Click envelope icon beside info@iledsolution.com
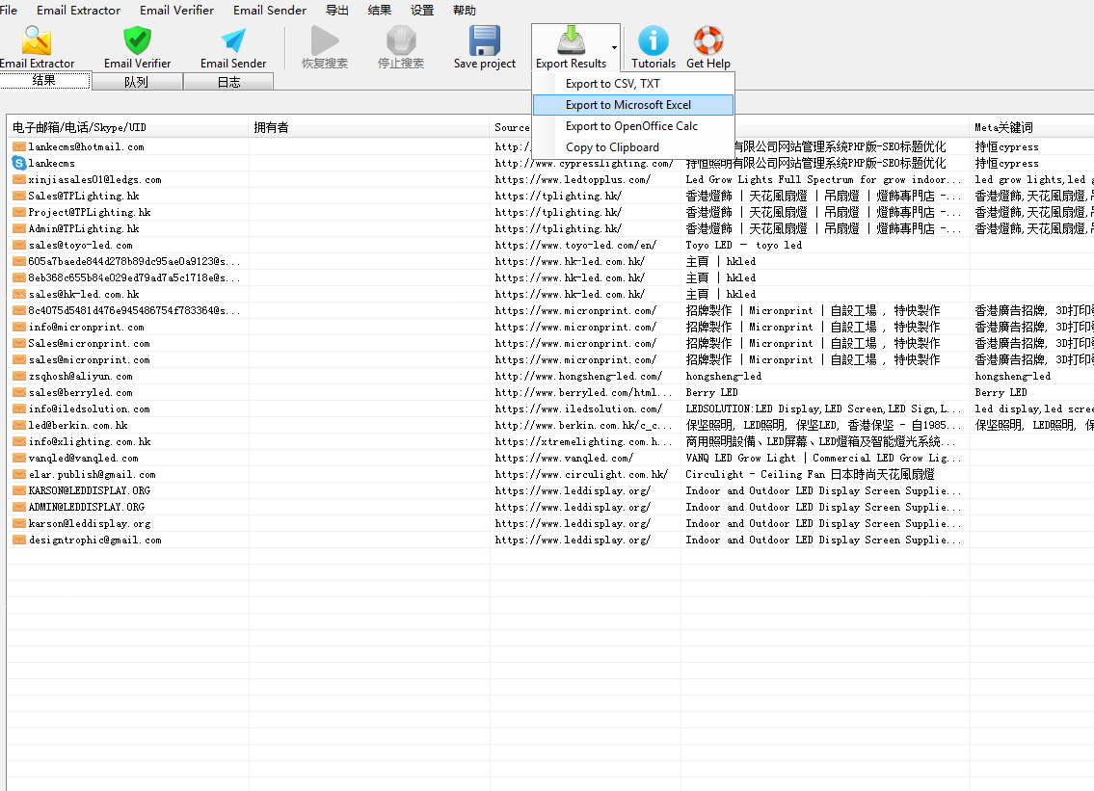Viewport: 1094px width, 791px height. pyautogui.click(x=19, y=409)
